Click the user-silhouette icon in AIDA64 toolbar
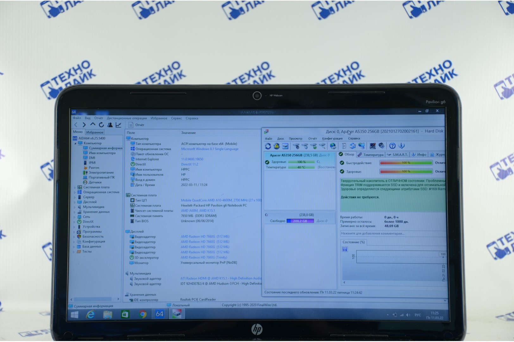 110,125
